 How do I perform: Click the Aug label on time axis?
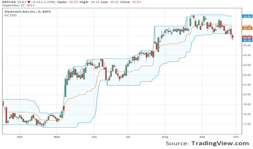click(165, 137)
